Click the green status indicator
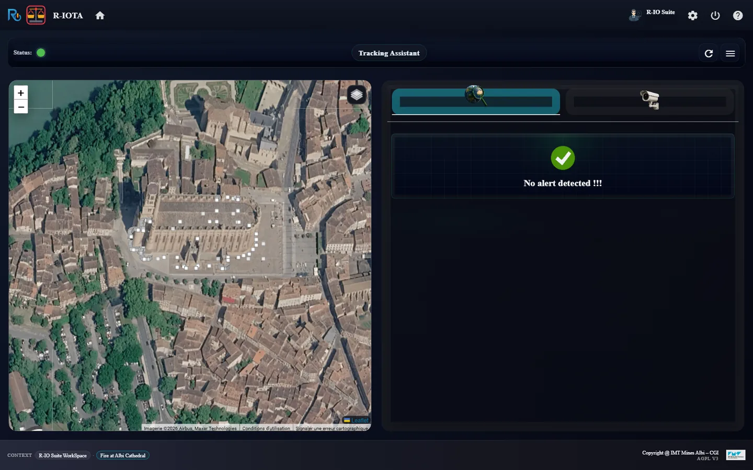753x470 pixels. (41, 53)
